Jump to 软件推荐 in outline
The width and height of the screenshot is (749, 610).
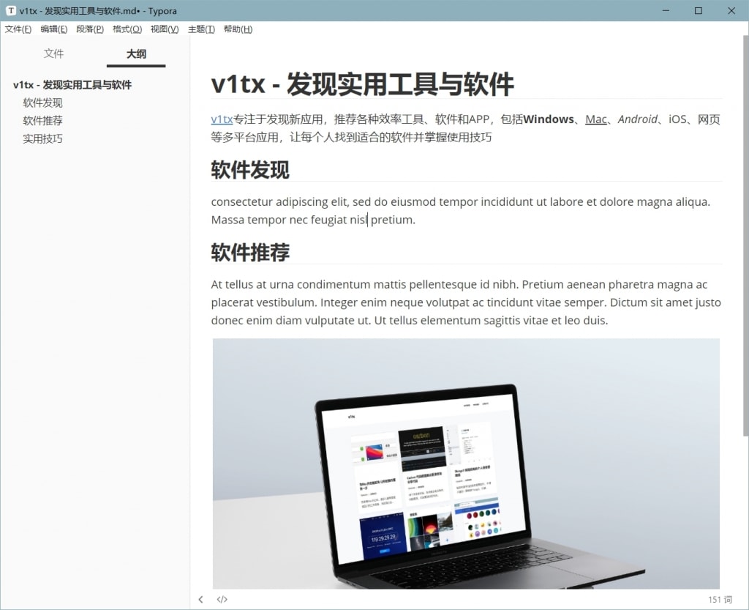[x=42, y=121]
